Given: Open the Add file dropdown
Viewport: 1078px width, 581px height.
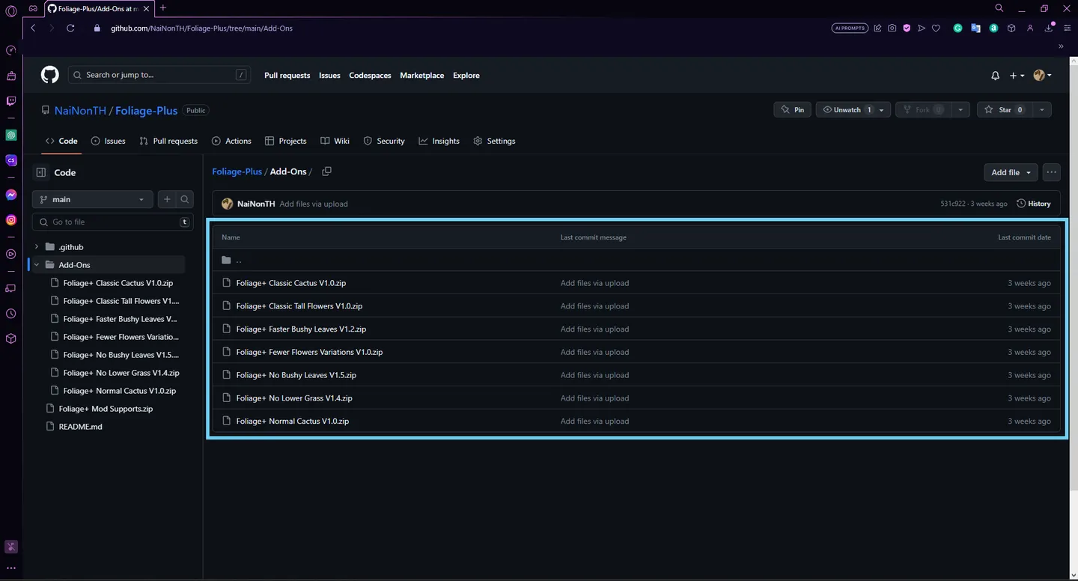Looking at the screenshot, I should (1011, 172).
